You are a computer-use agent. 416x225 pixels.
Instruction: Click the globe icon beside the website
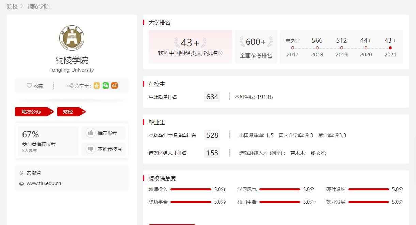click(x=21, y=183)
